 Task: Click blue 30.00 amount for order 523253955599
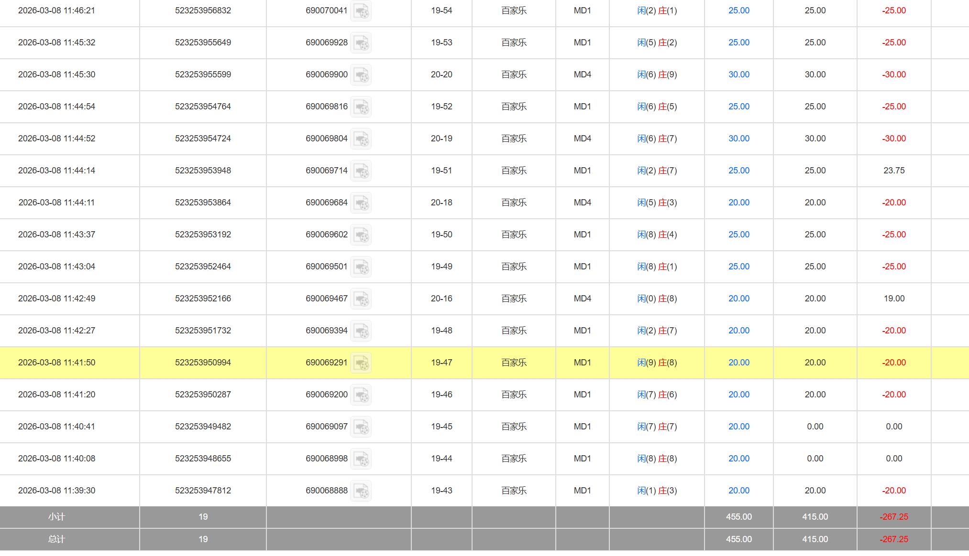(x=738, y=75)
